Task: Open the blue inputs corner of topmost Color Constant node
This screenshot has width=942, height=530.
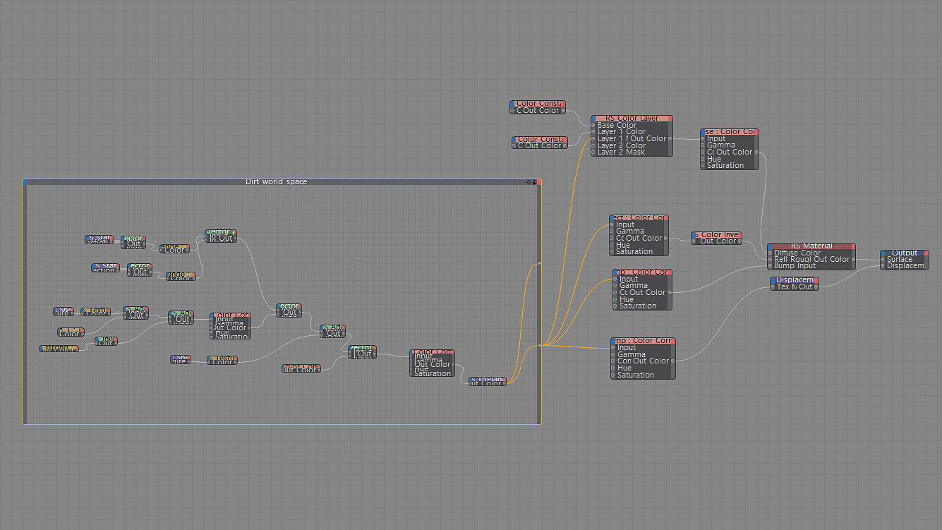Action: (513, 103)
